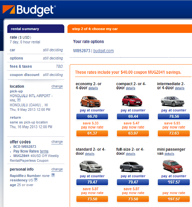This screenshot has width=192, height=207.
Task: Expand Honolulu airport location plus icon
Action: coord(19,100)
